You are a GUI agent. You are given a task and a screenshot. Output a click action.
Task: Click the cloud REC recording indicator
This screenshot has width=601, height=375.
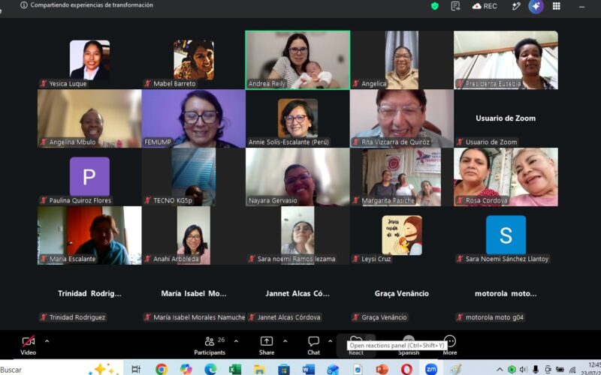[485, 6]
